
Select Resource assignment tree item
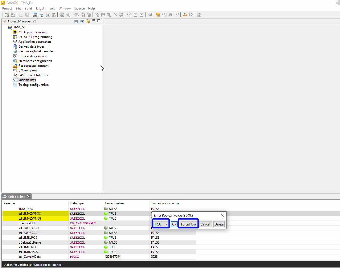pyautogui.click(x=33, y=66)
